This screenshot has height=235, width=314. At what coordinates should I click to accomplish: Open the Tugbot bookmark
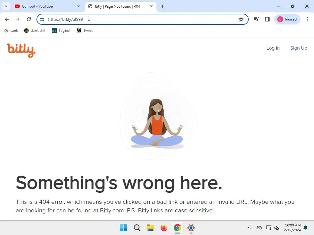click(61, 31)
